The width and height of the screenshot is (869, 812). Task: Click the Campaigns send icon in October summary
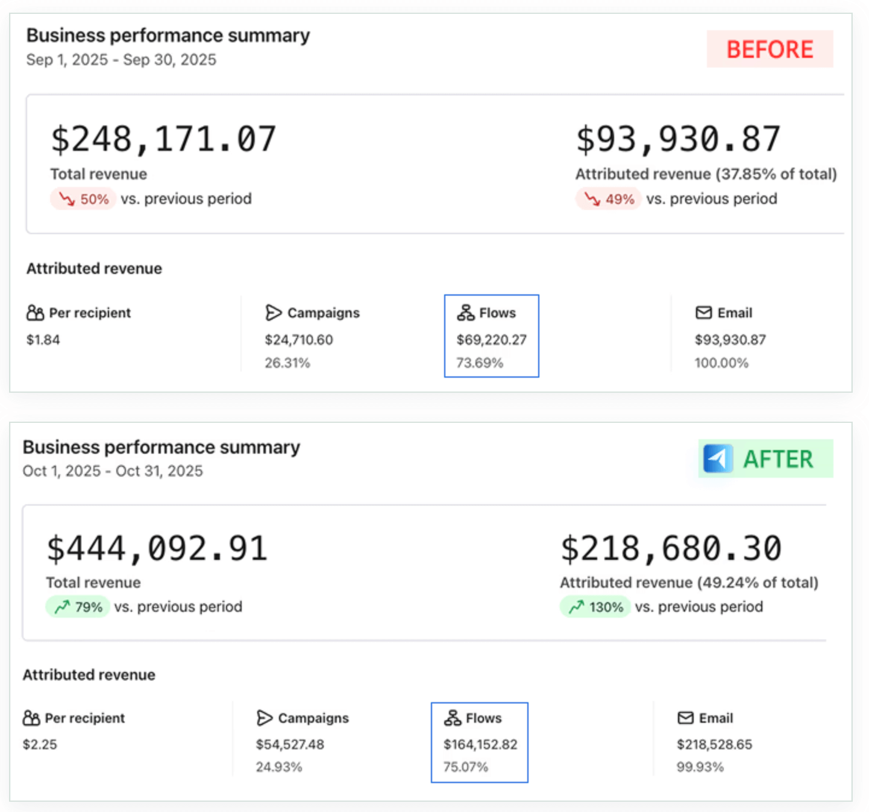click(265, 718)
